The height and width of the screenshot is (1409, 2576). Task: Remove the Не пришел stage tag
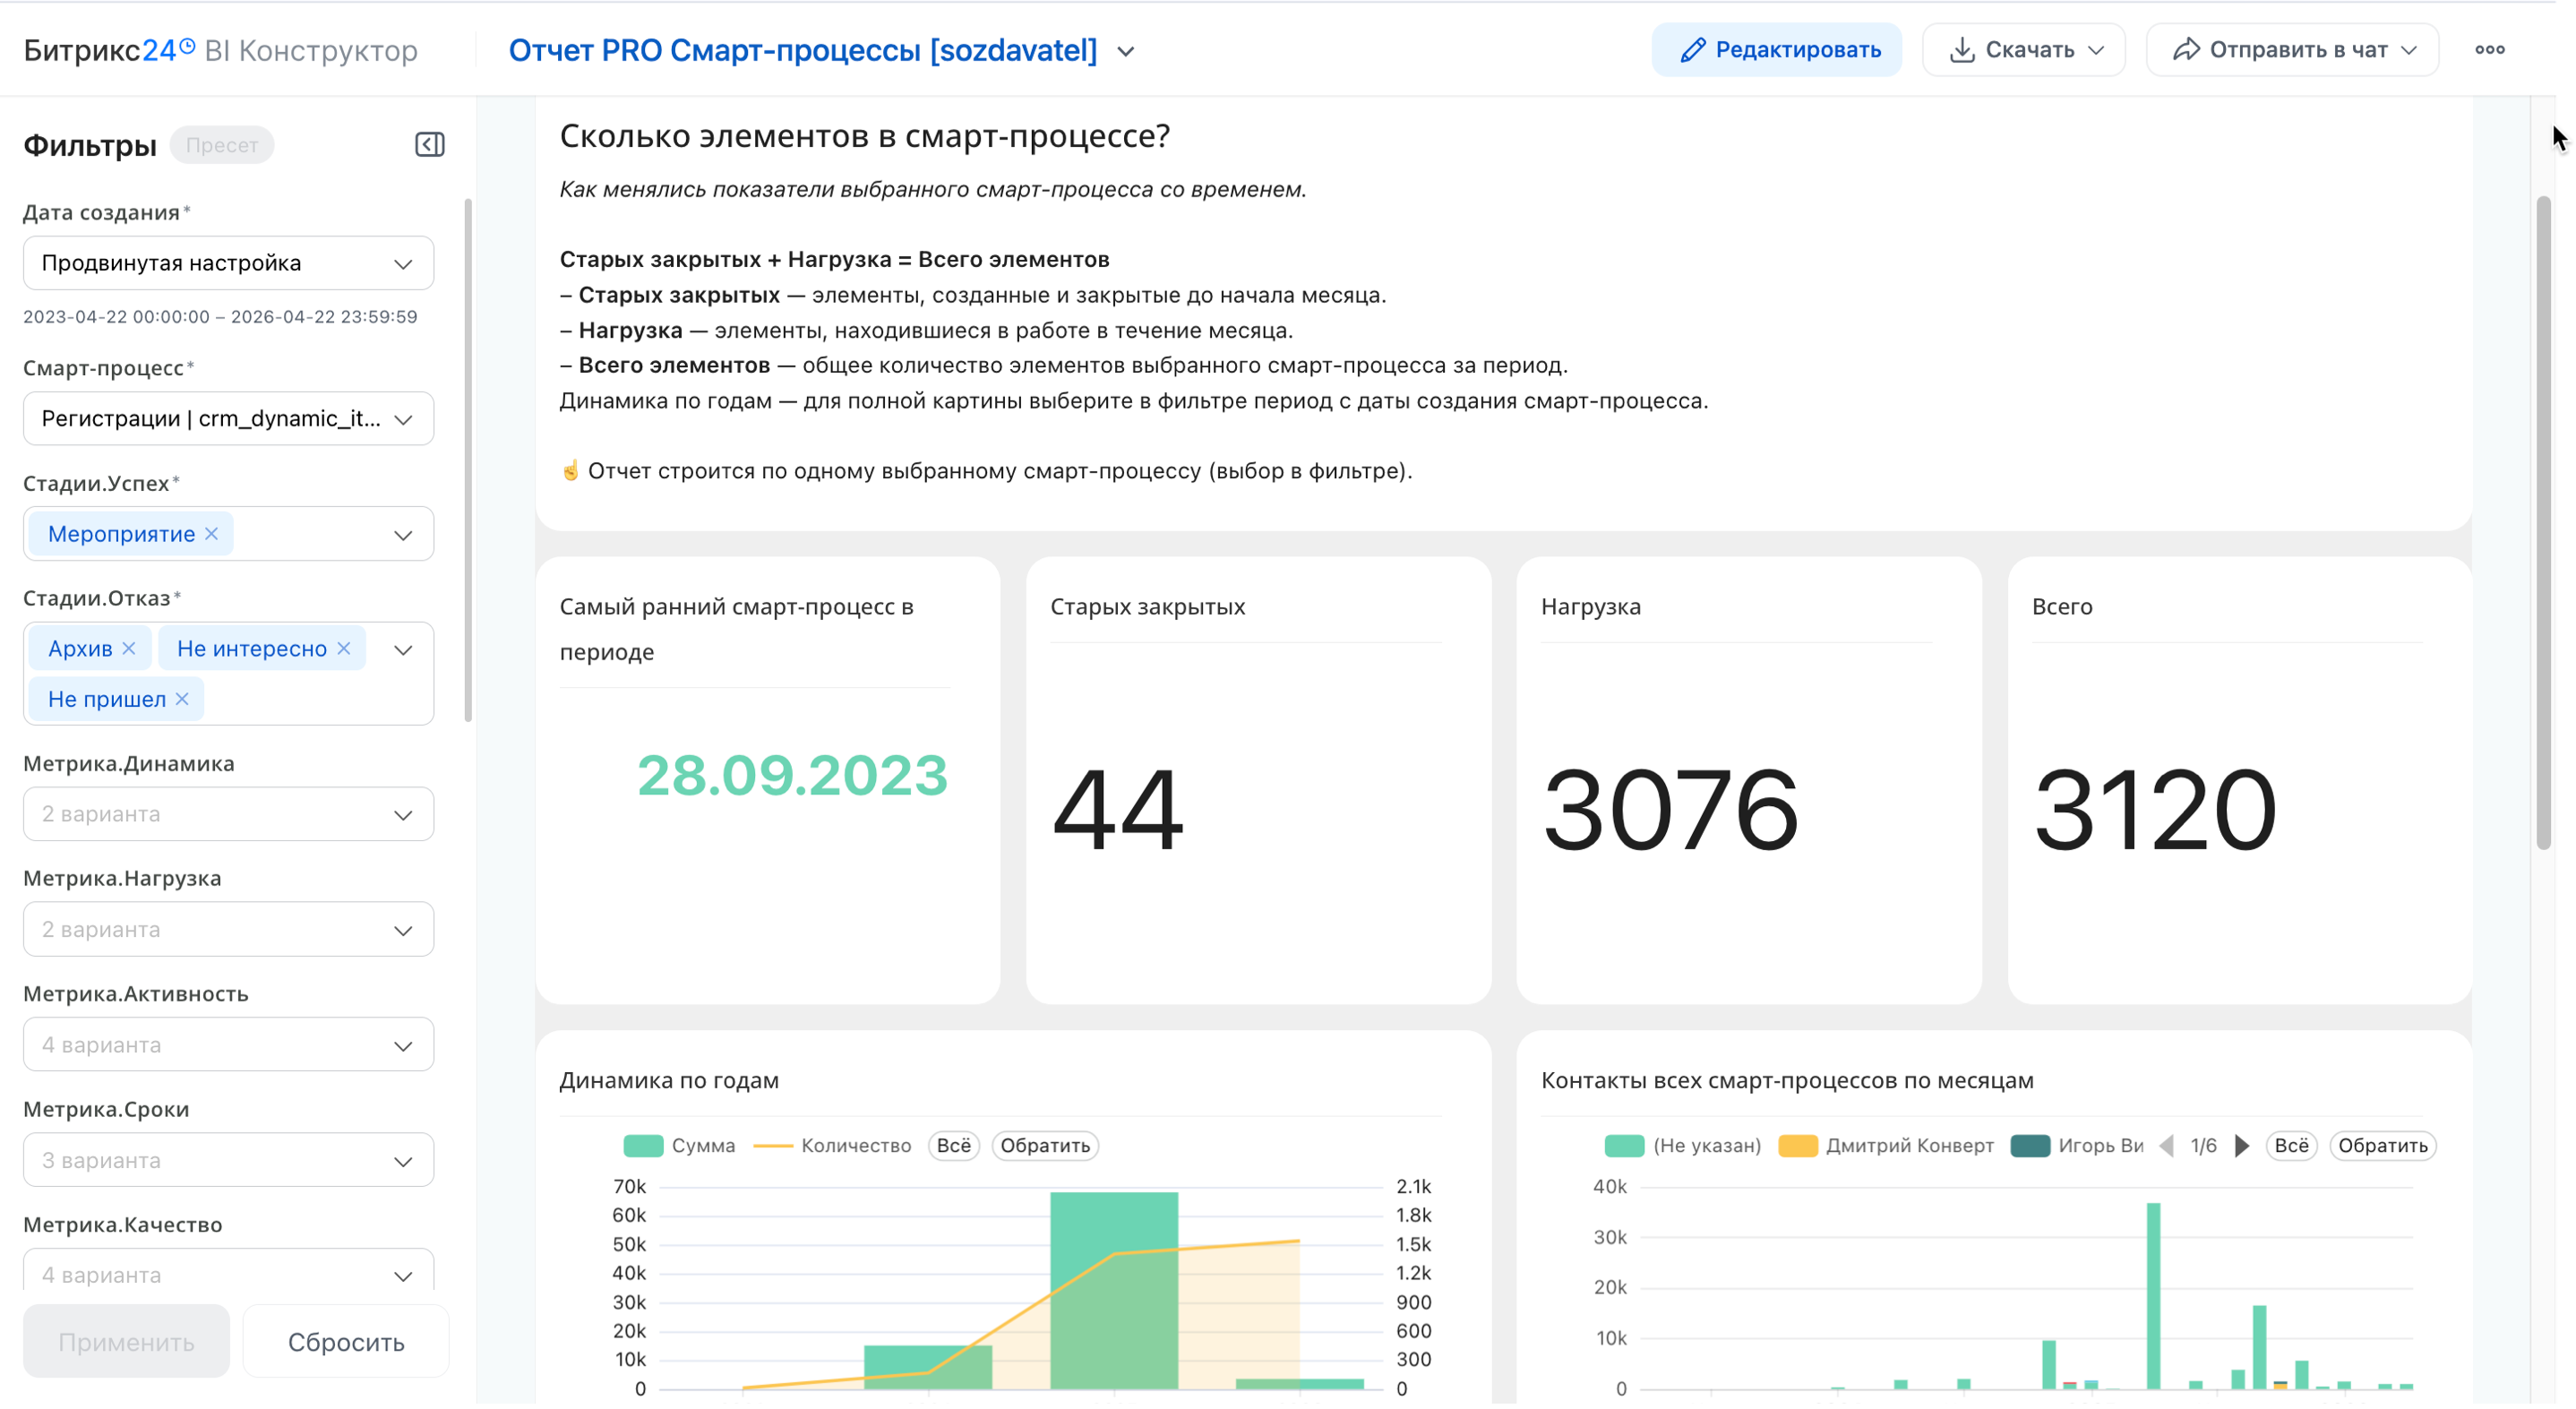coord(182,699)
